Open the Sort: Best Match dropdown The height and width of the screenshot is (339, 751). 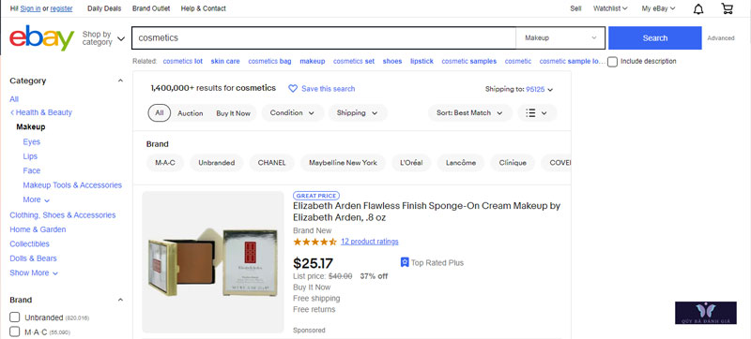click(469, 113)
